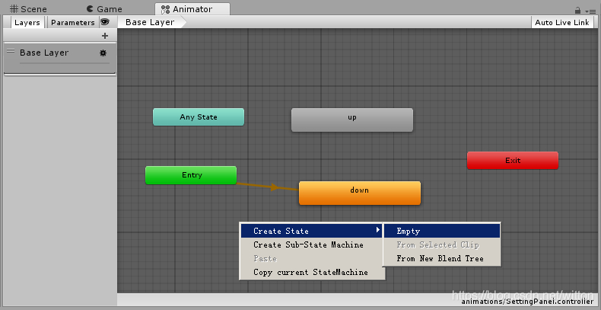Switch to the Scene tab
The width and height of the screenshot is (601, 310).
coord(27,9)
